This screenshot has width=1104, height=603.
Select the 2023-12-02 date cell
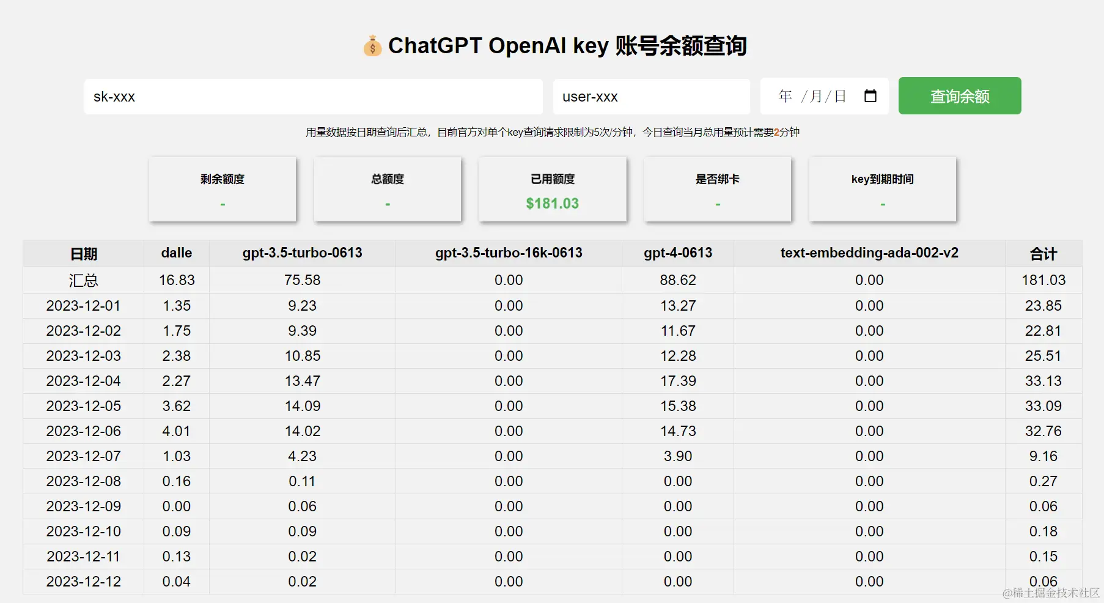[84, 331]
